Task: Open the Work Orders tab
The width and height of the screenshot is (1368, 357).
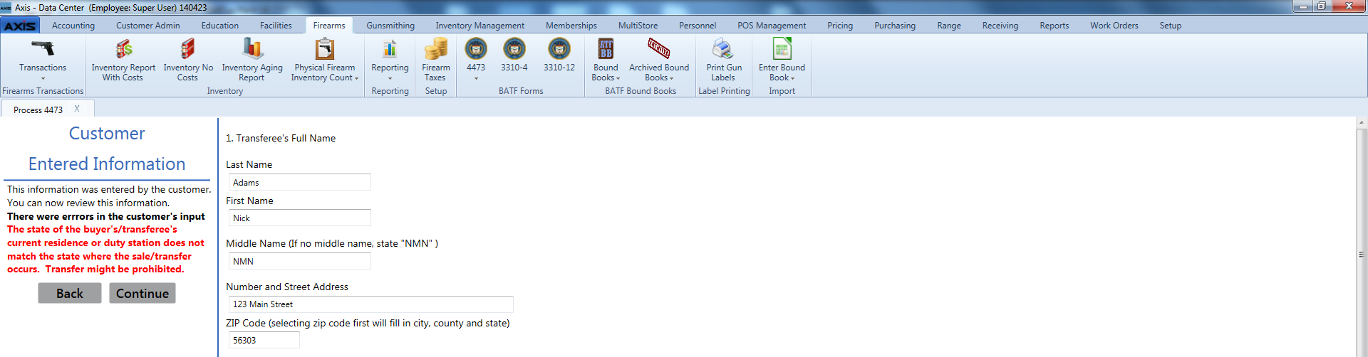Action: [1114, 26]
